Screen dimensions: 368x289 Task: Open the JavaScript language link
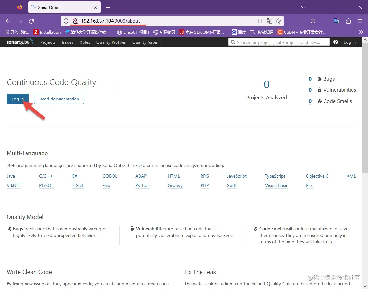pyautogui.click(x=237, y=176)
